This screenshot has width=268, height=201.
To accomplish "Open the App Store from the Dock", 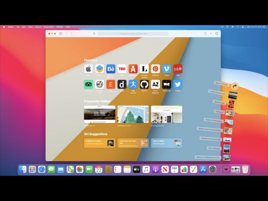I will pos(203,170).
